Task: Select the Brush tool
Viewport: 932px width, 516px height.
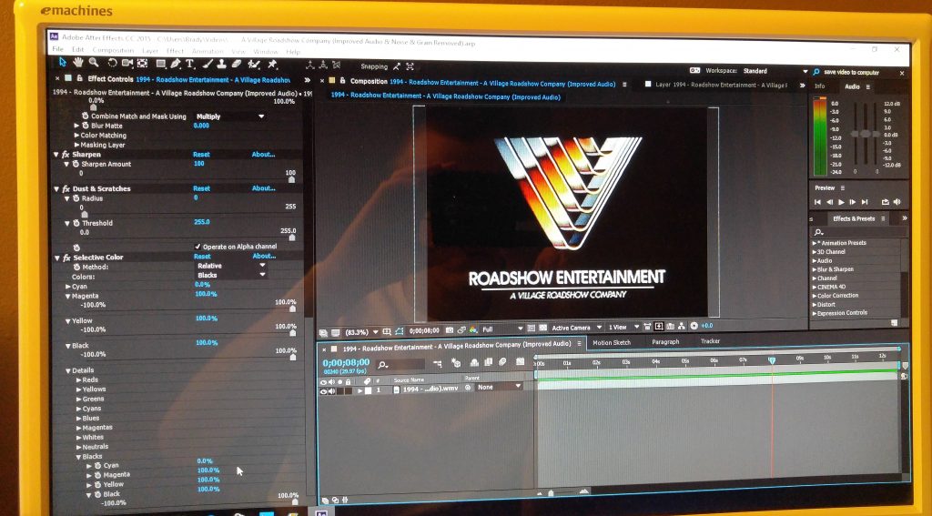Action: pyautogui.click(x=208, y=65)
